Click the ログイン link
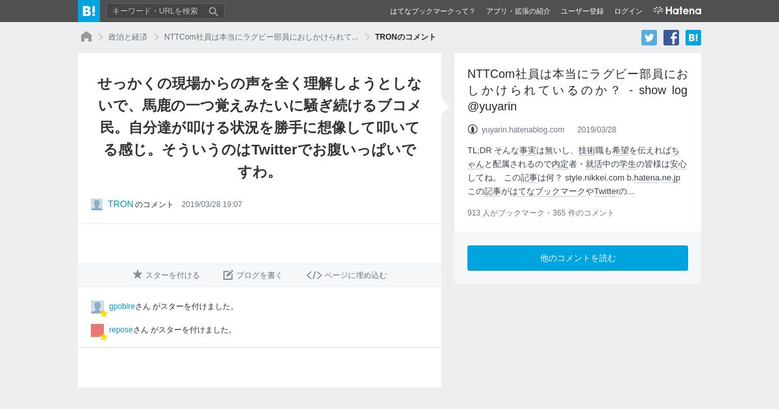This screenshot has height=409, width=779. point(628,11)
